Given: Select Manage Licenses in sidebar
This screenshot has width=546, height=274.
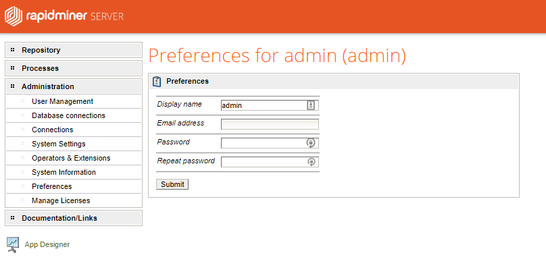Looking at the screenshot, I should pyautogui.click(x=60, y=200).
